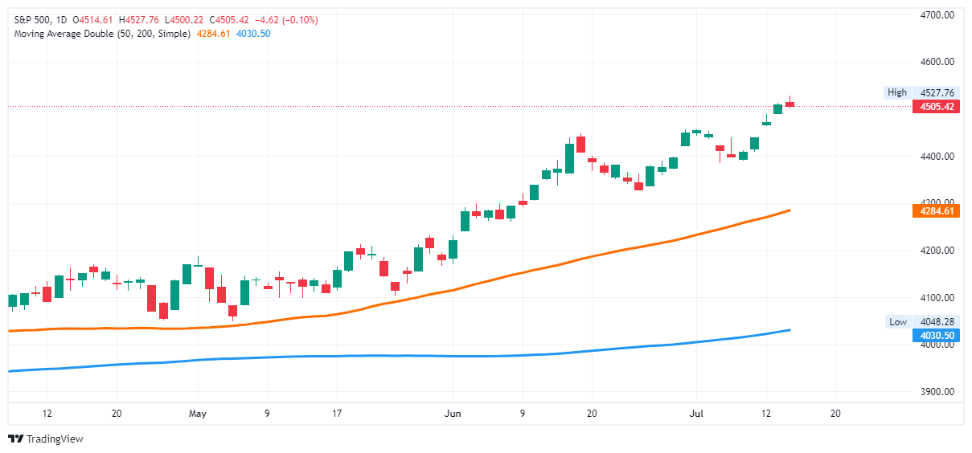Select the 50-period MA legend value 4284.61
The width and height of the screenshot is (972, 453).
tap(214, 34)
